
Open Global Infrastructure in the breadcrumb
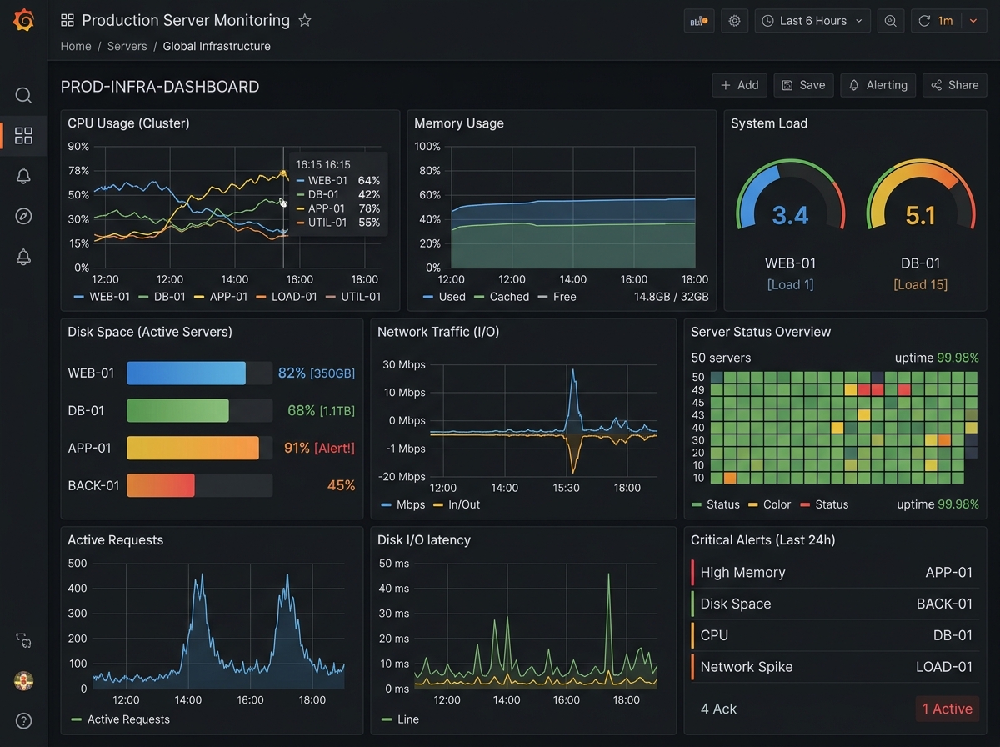[217, 47]
